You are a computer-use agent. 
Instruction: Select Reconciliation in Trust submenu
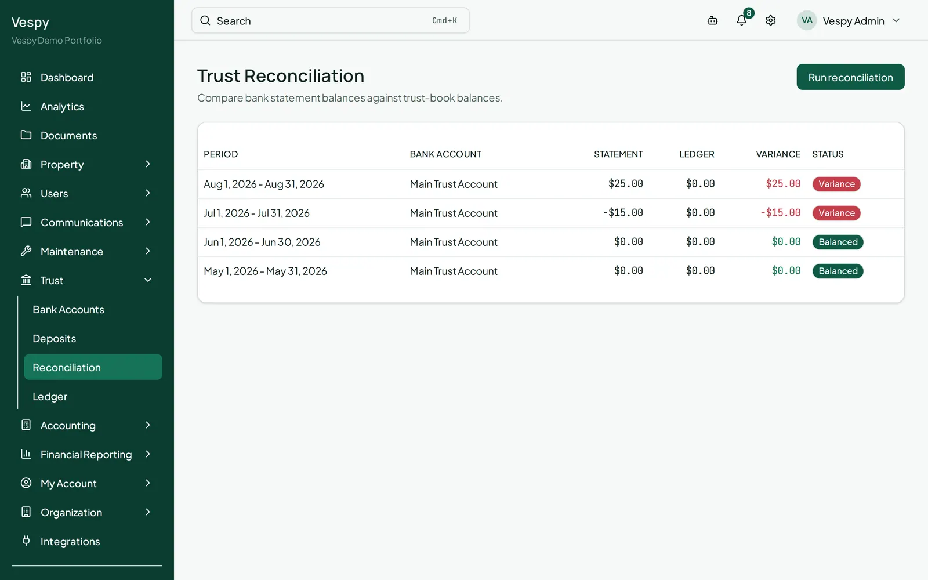93,367
